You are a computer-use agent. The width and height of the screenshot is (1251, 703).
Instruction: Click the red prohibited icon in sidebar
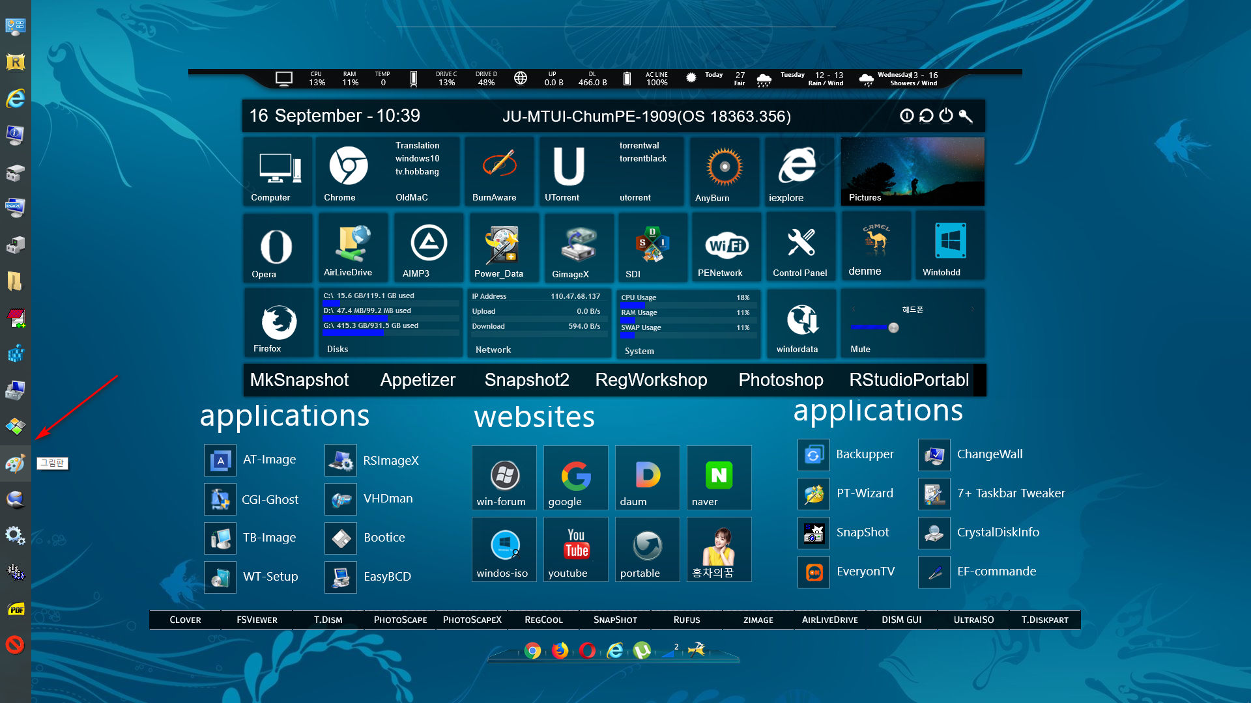coord(16,645)
